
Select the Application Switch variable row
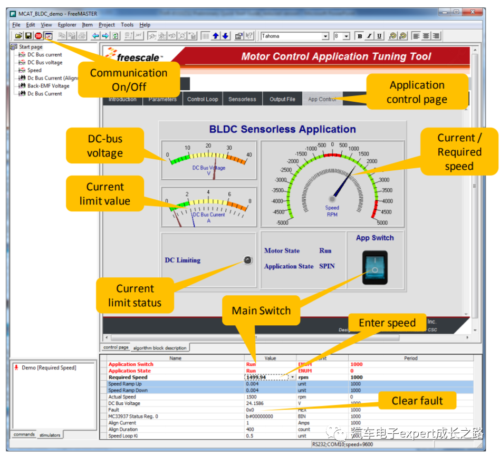(x=286, y=364)
